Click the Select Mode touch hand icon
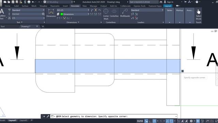The image size is (218, 123). pos(199,12)
